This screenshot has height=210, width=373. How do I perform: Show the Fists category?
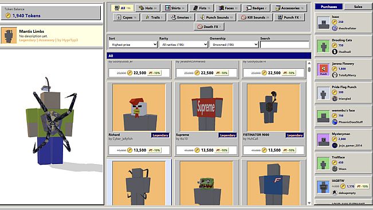point(202,8)
